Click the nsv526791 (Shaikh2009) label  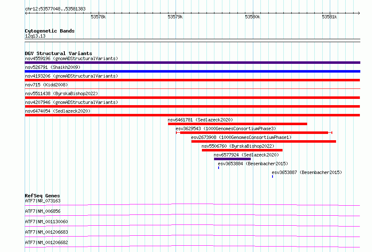coord(53,67)
